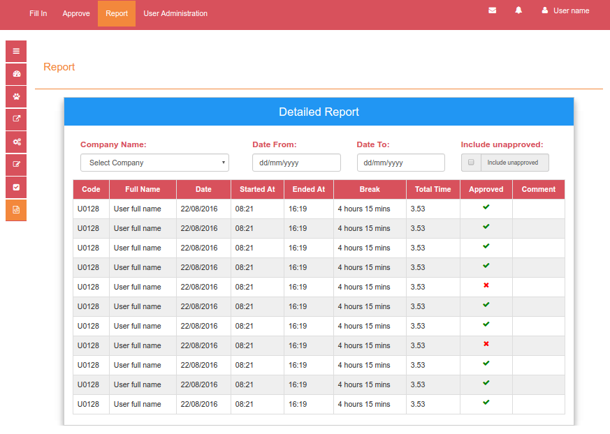
Task: Tick the Include unapproved checkbox
Action: point(471,163)
